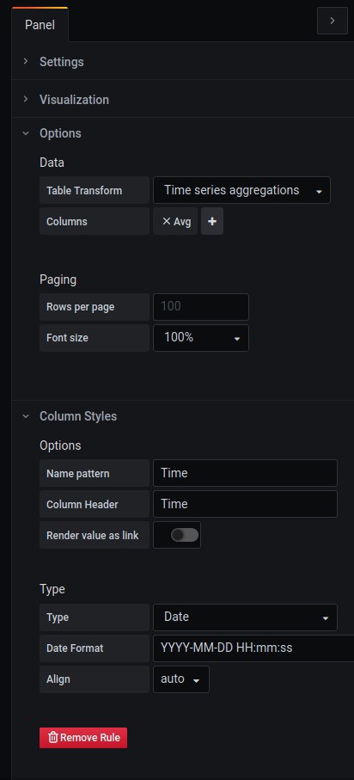Expand the Settings section chevron
The height and width of the screenshot is (780, 354).
click(26, 61)
